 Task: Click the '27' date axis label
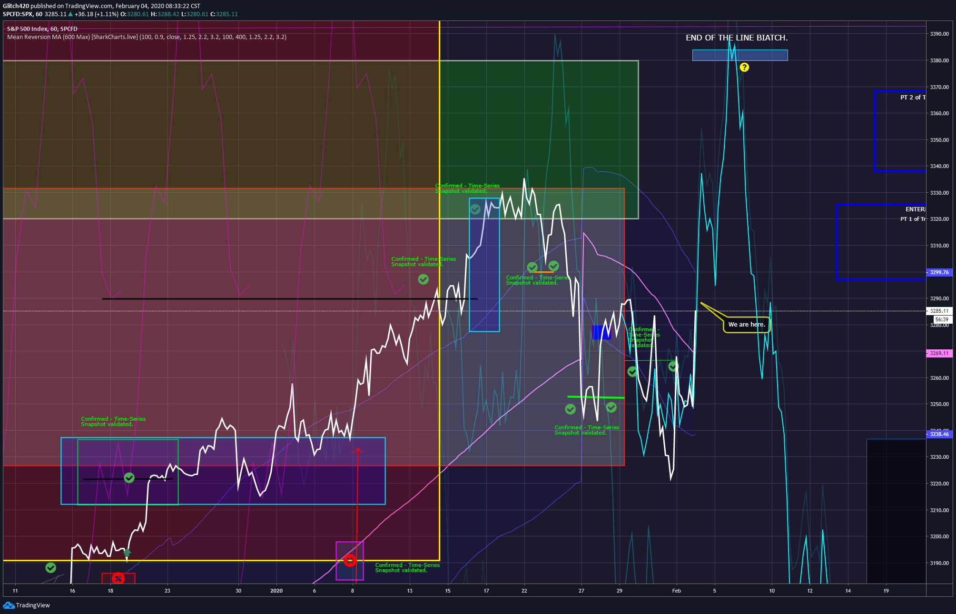(581, 591)
